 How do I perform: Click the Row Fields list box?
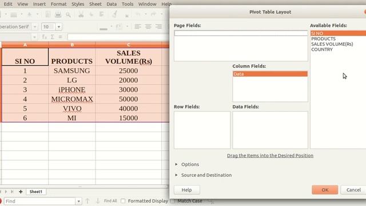tap(202, 130)
